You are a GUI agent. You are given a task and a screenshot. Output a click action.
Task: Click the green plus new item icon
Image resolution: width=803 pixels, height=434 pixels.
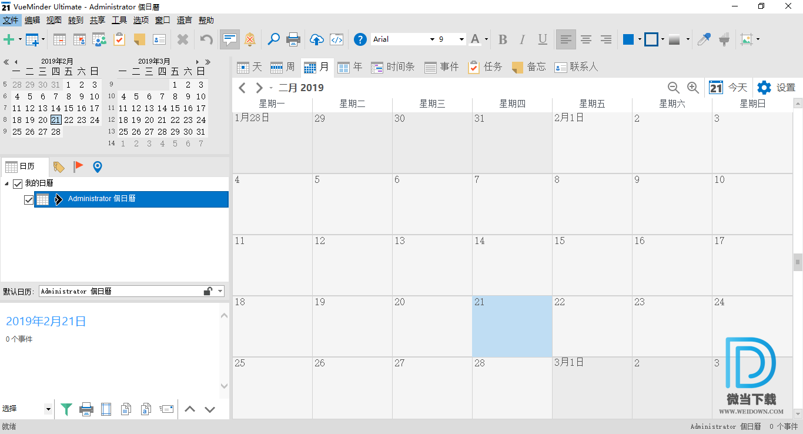(9, 39)
